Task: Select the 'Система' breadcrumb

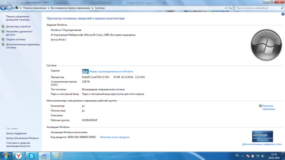Action: coord(99,8)
